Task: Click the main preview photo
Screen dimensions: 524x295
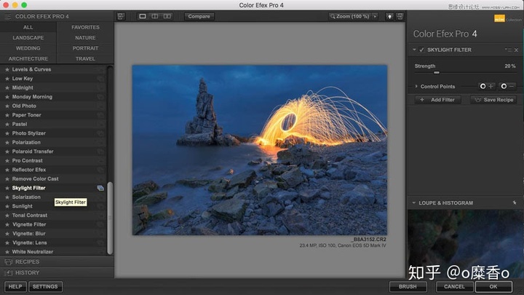Action: [x=260, y=150]
